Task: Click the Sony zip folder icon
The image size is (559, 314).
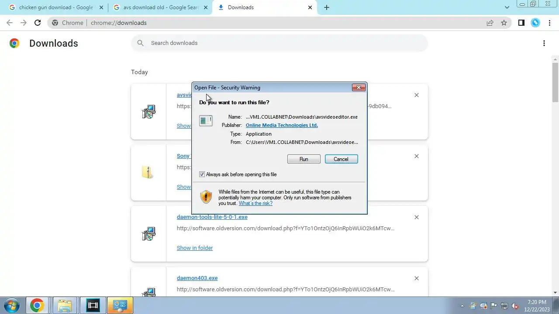Action: tap(148, 172)
